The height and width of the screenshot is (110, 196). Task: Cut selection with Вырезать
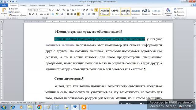[x=13, y=9]
